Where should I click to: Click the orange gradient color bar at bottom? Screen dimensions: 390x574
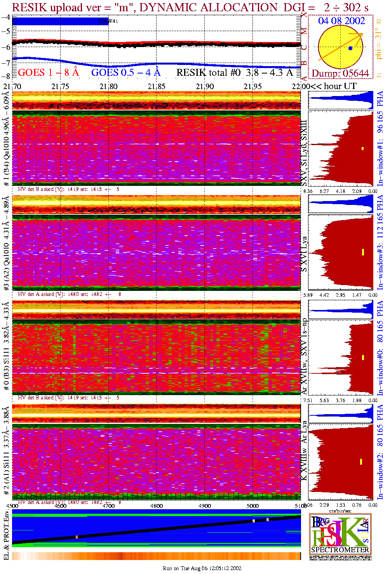157,556
